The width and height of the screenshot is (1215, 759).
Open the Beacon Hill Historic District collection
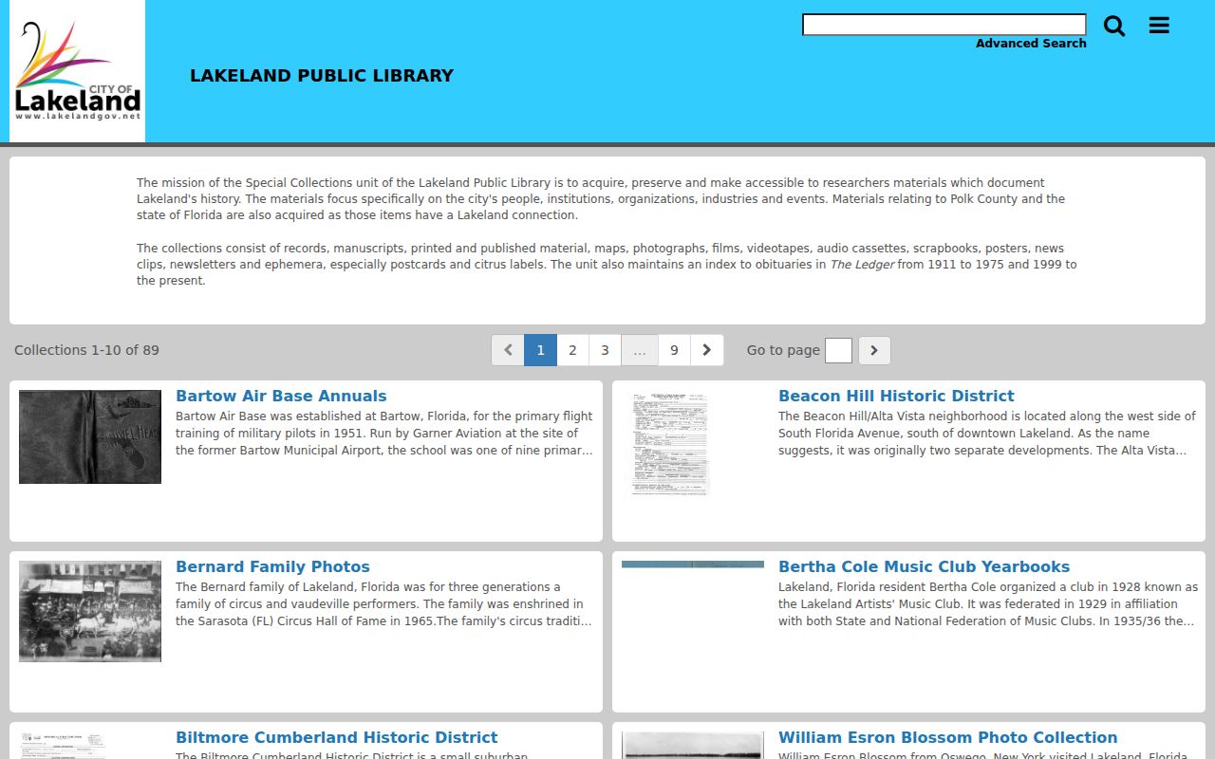coord(896,396)
